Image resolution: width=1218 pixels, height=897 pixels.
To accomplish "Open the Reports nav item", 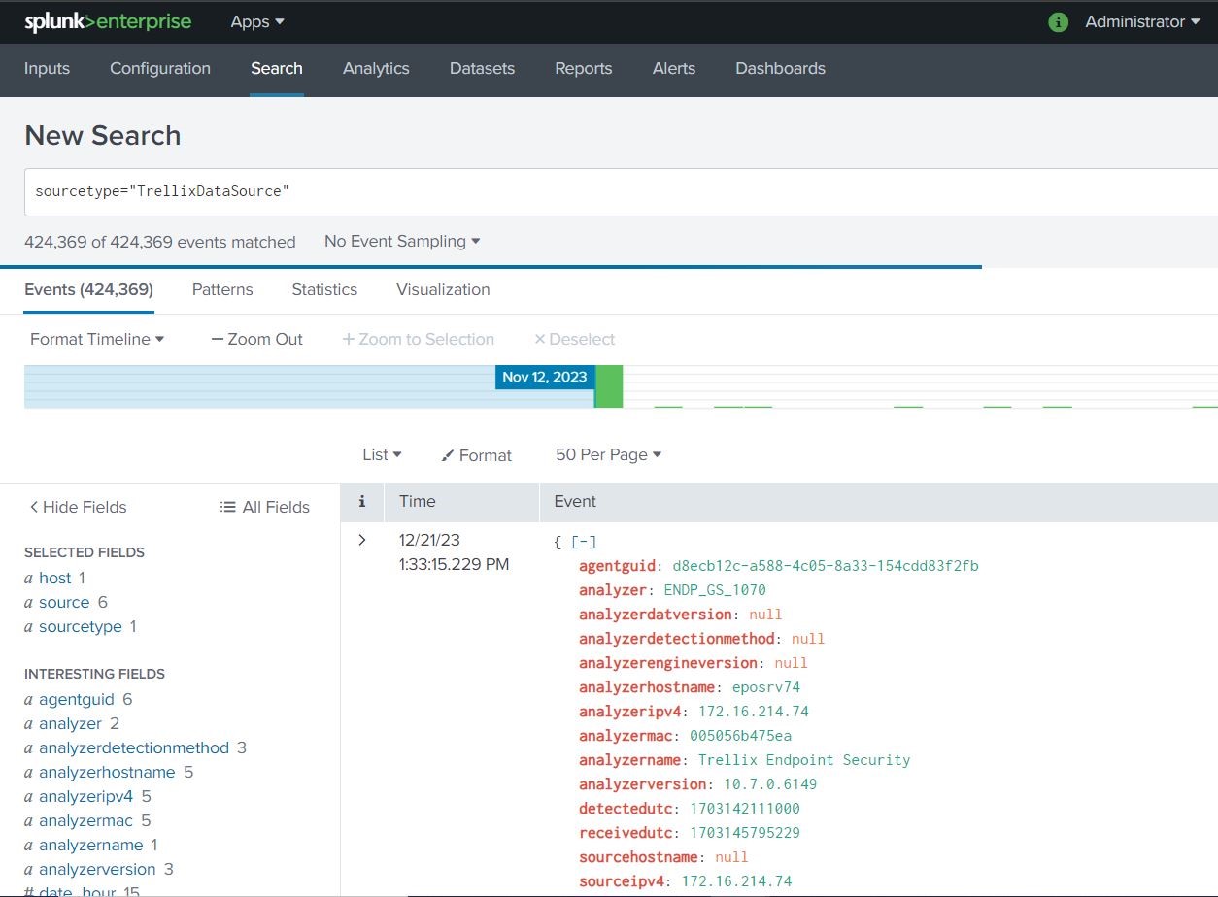I will pos(584,68).
